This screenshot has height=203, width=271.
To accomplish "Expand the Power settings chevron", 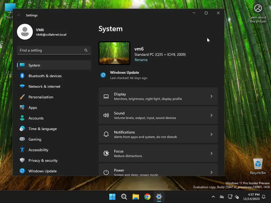I will [x=211, y=172].
